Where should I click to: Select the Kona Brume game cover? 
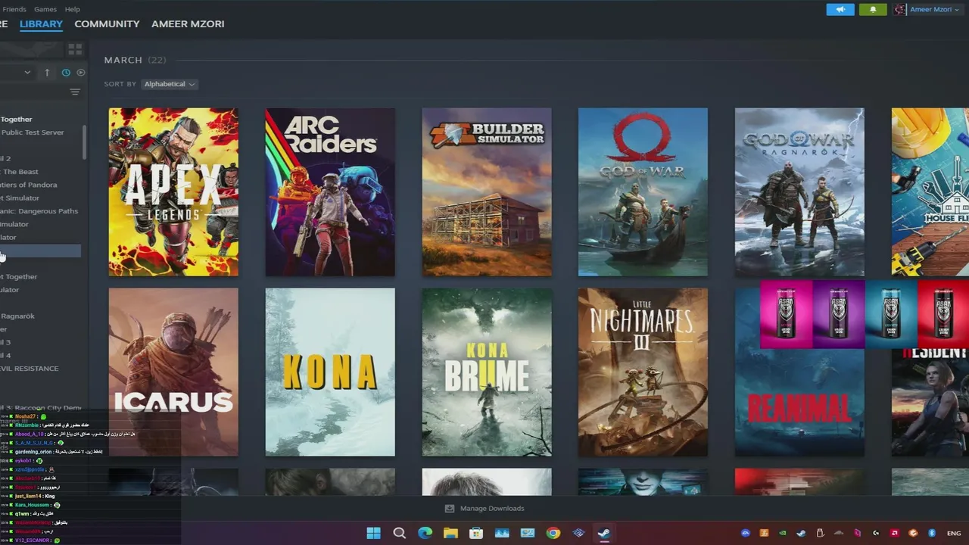pyautogui.click(x=487, y=372)
